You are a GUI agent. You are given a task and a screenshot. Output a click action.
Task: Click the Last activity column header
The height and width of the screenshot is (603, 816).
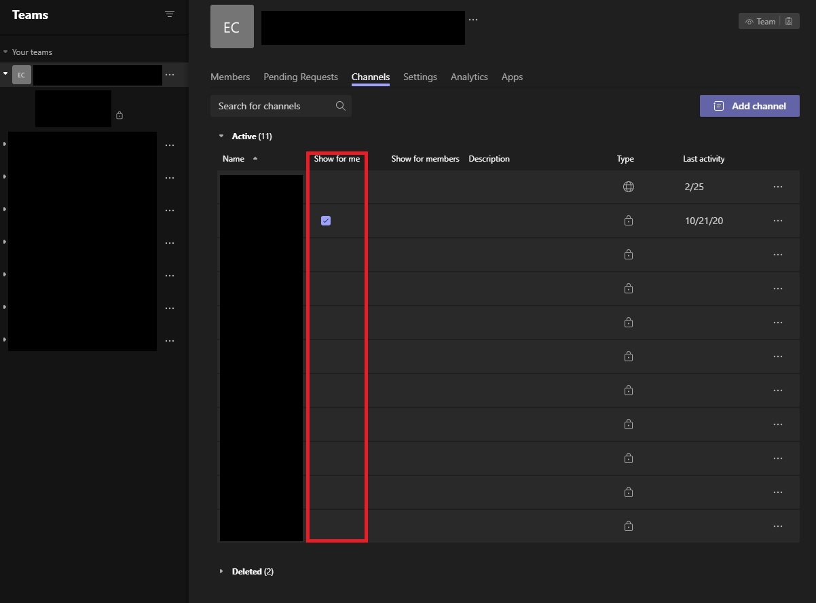tap(703, 159)
